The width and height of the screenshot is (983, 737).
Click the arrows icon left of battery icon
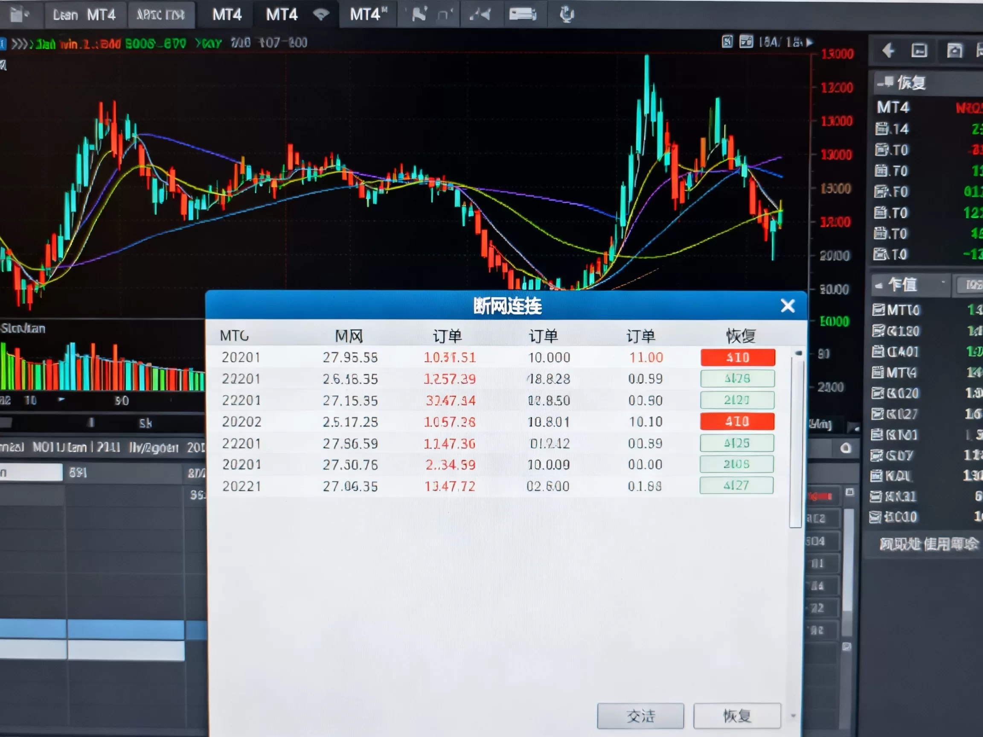(480, 14)
